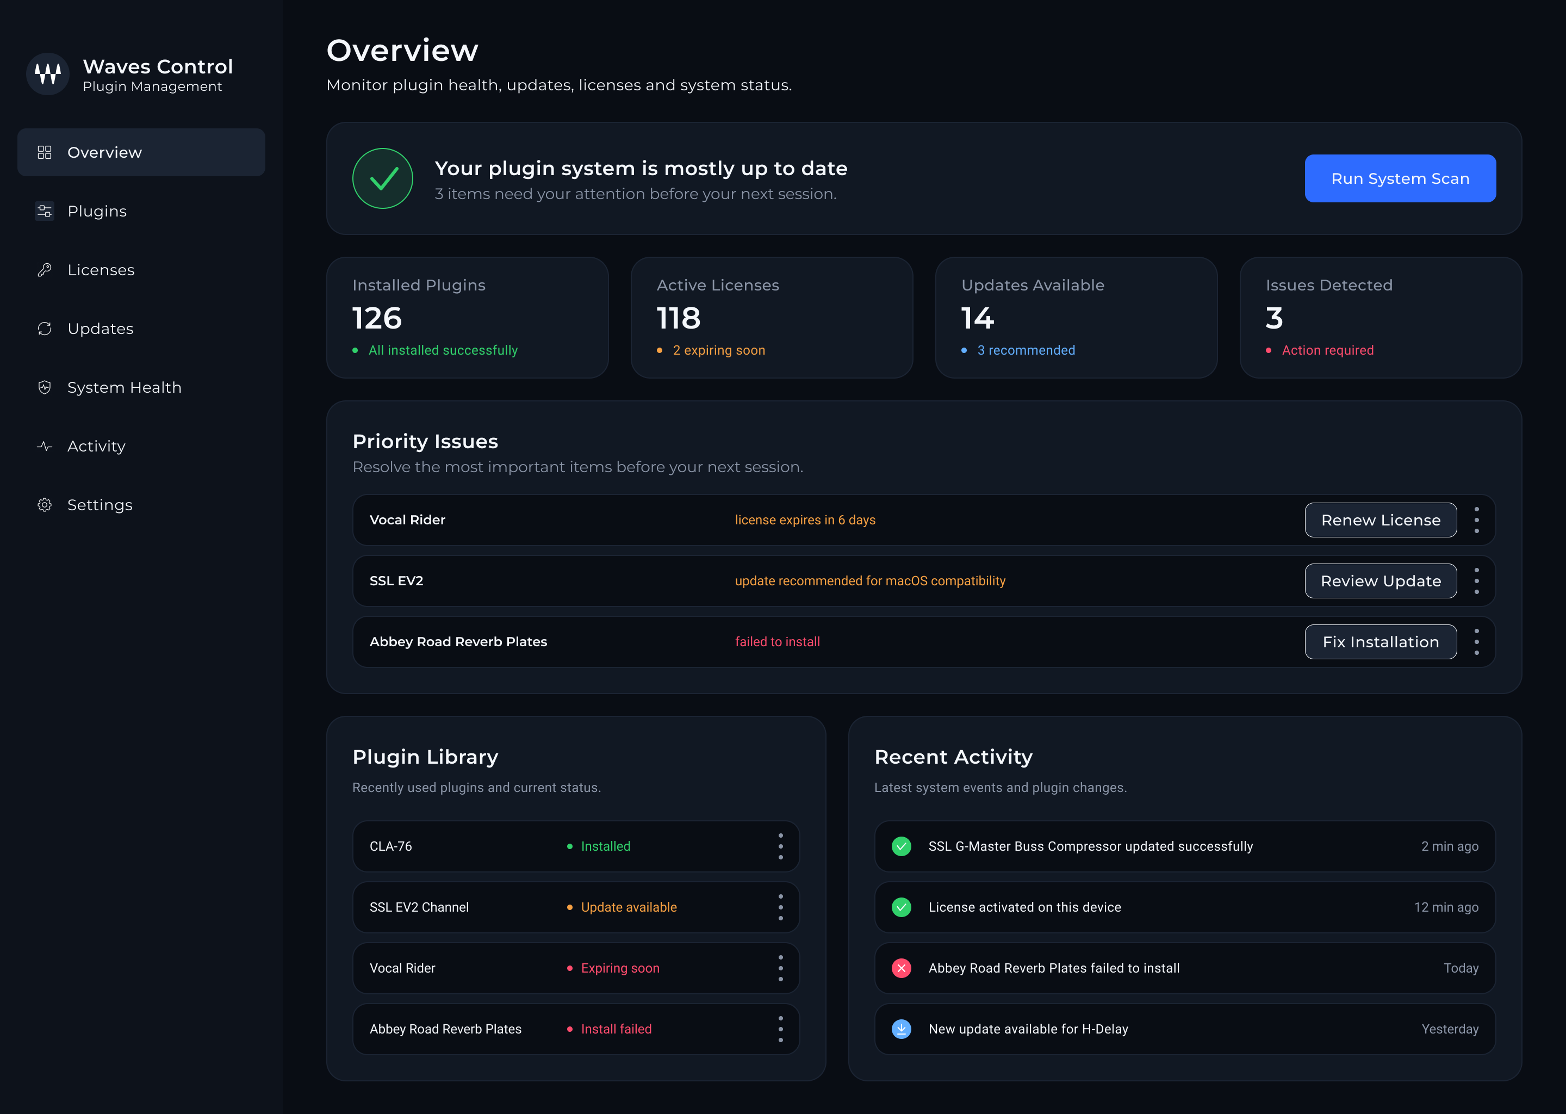The height and width of the screenshot is (1114, 1566).
Task: Click success icon for SSL G-Master Buss Compressor event
Action: (901, 846)
